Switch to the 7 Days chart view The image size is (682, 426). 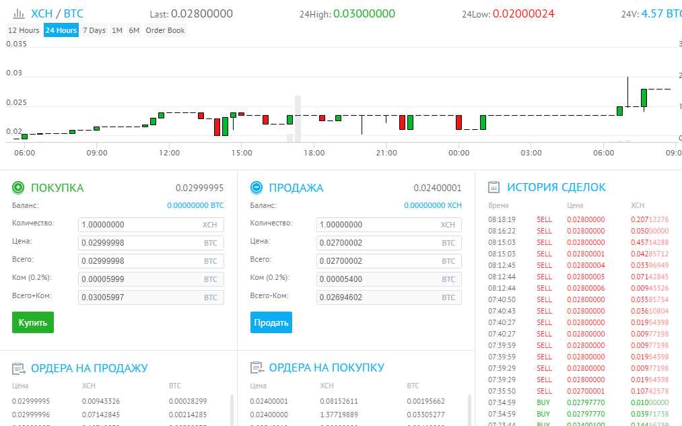click(x=94, y=30)
